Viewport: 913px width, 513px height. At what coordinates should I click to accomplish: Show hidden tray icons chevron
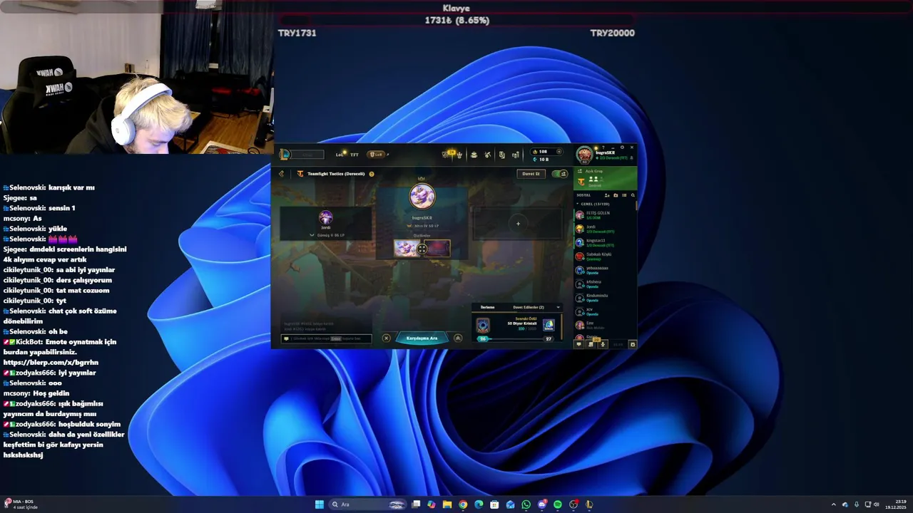(833, 504)
